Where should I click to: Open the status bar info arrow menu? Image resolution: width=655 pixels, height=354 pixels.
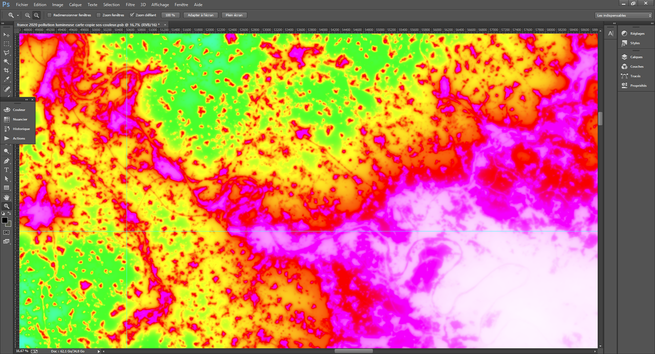[99, 351]
